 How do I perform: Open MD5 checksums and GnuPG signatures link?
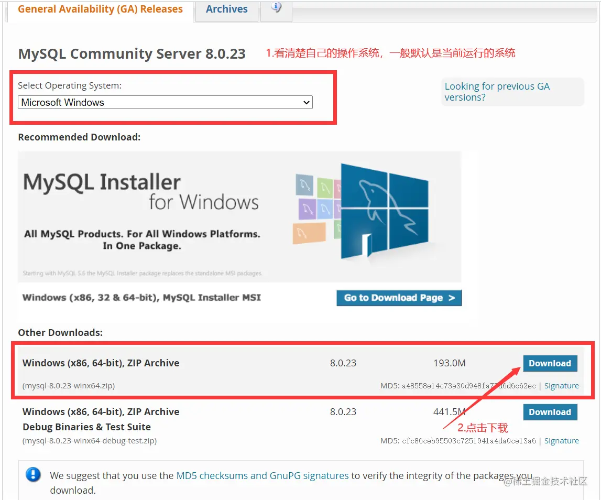point(262,475)
